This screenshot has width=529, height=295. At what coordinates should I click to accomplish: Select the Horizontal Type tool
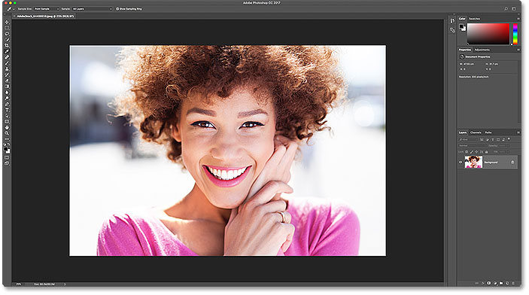click(x=7, y=110)
